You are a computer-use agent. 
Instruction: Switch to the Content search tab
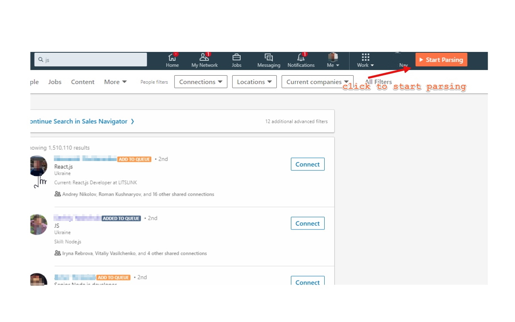pos(83,82)
